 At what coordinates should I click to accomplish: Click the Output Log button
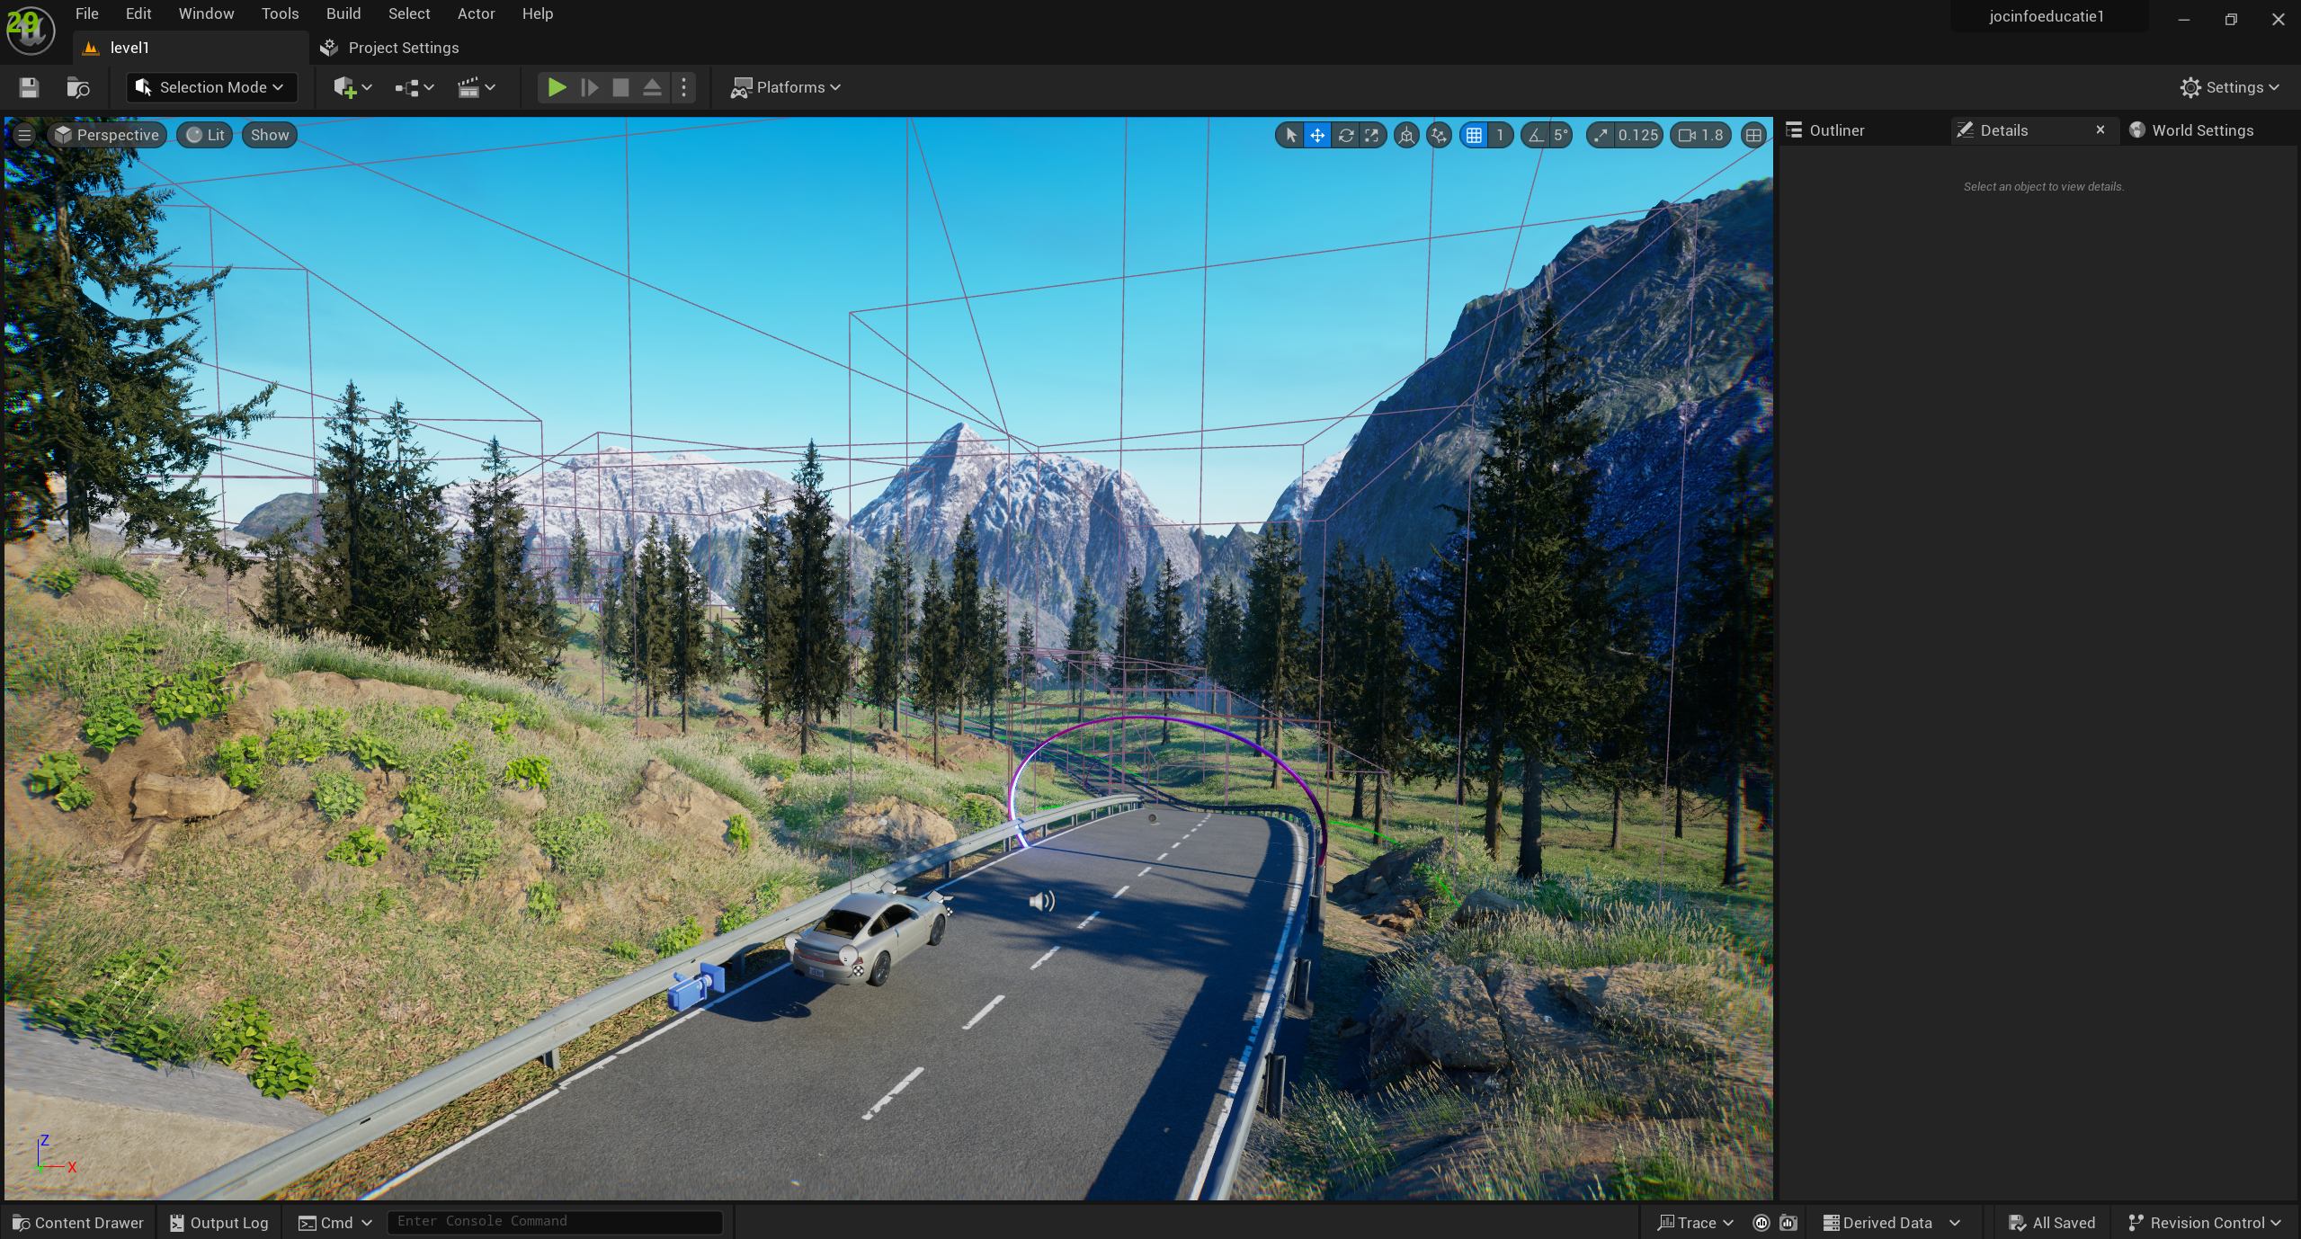coord(219,1223)
